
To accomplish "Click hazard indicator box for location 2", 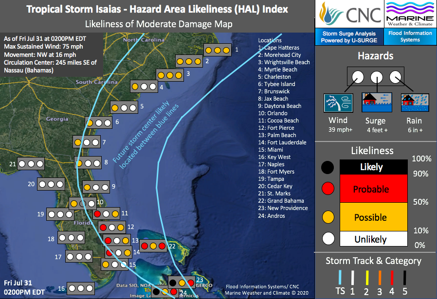I will tap(189, 61).
